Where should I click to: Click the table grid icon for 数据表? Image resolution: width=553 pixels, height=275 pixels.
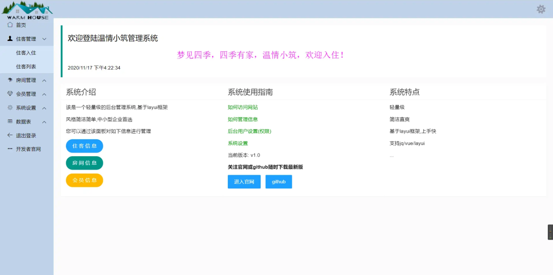coord(10,121)
